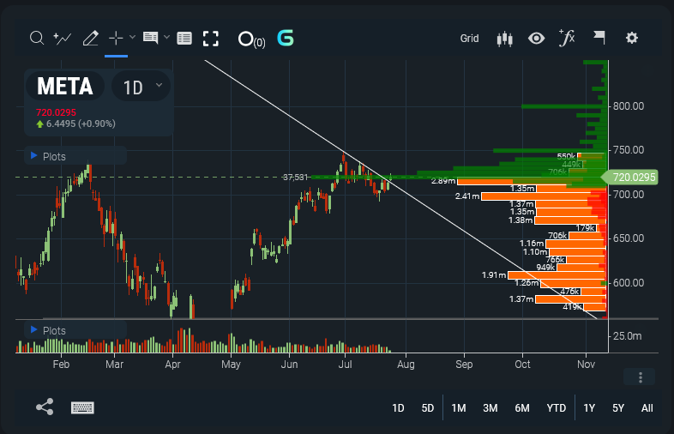The height and width of the screenshot is (434, 674).
Task: Toggle visibility with eye icon
Action: click(x=536, y=39)
